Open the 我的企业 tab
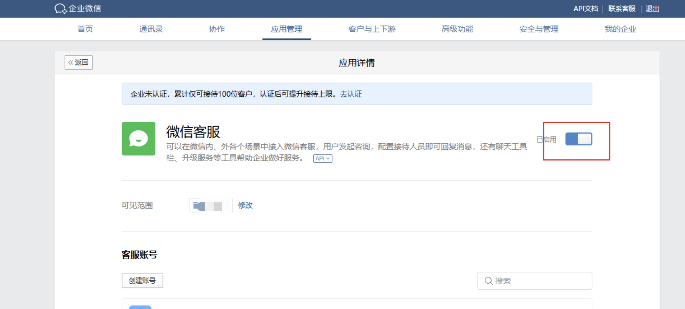 pyautogui.click(x=620, y=29)
